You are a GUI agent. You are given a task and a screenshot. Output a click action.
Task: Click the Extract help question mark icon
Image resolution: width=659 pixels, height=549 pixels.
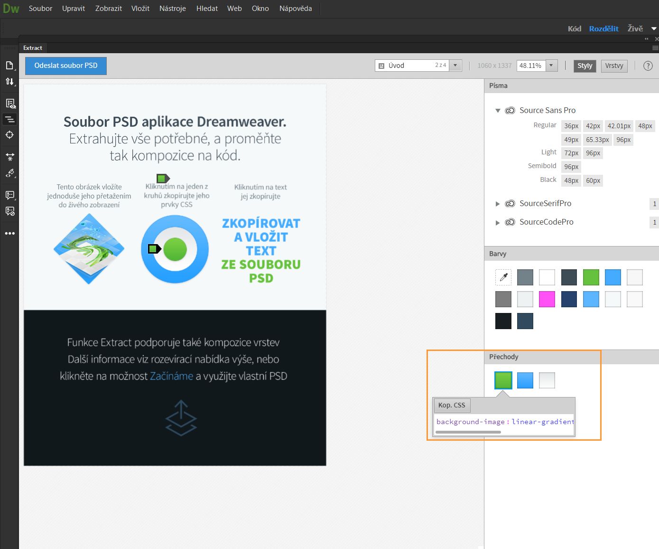(x=648, y=66)
